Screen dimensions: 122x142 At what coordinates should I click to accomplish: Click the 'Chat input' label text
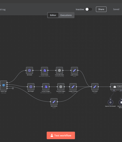(x=95, y=91)
